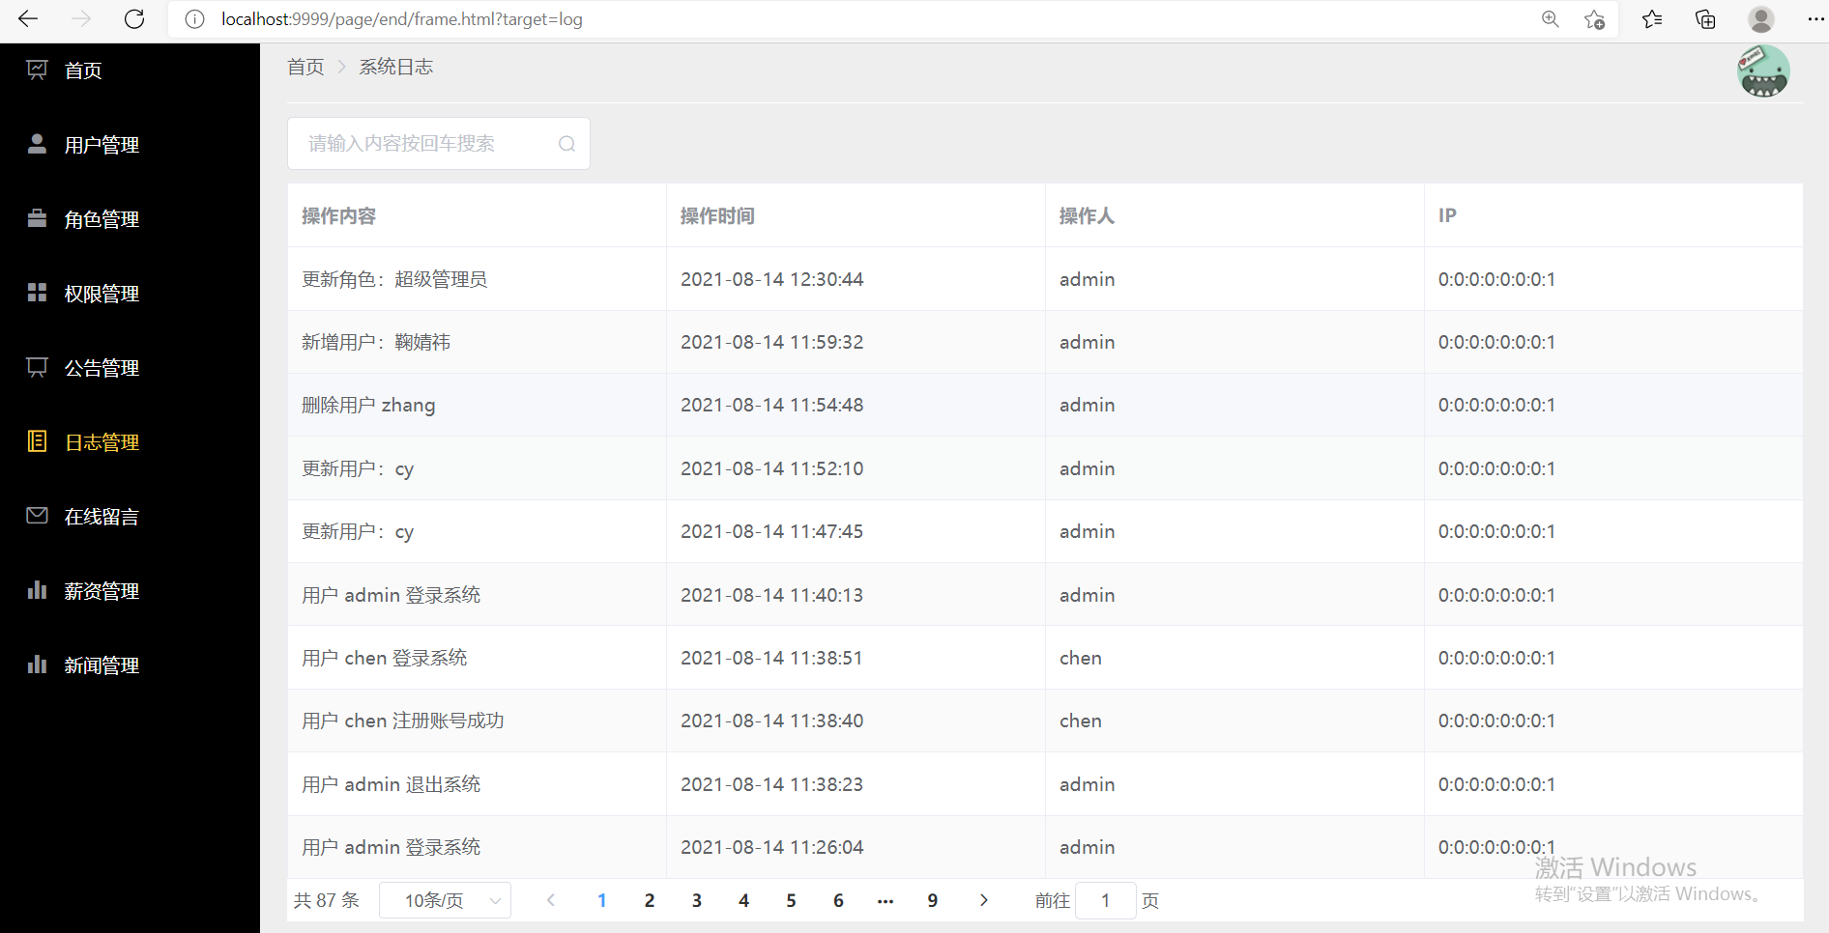This screenshot has height=933, width=1829.
Task: Click the browser back arrow
Action: [28, 19]
